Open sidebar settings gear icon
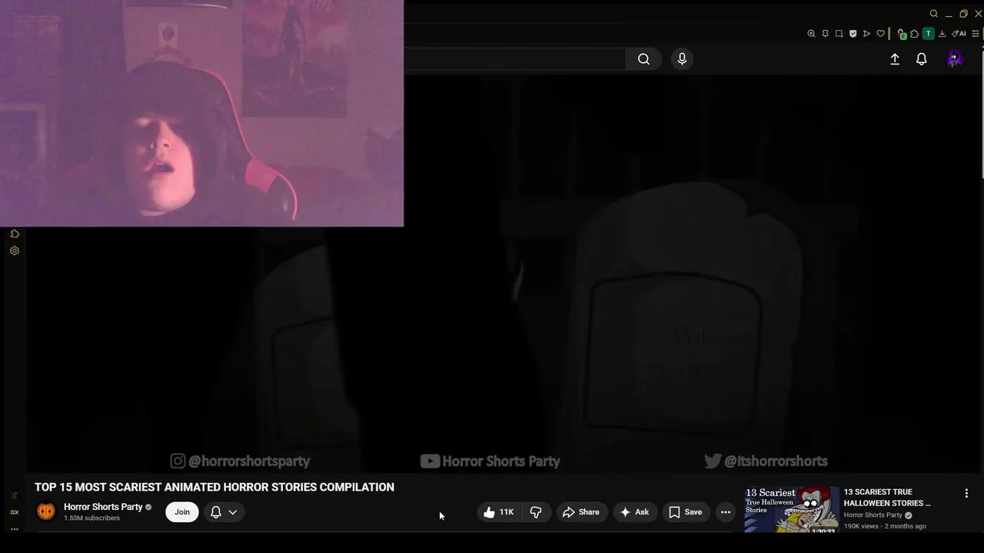The width and height of the screenshot is (984, 553). click(x=15, y=251)
